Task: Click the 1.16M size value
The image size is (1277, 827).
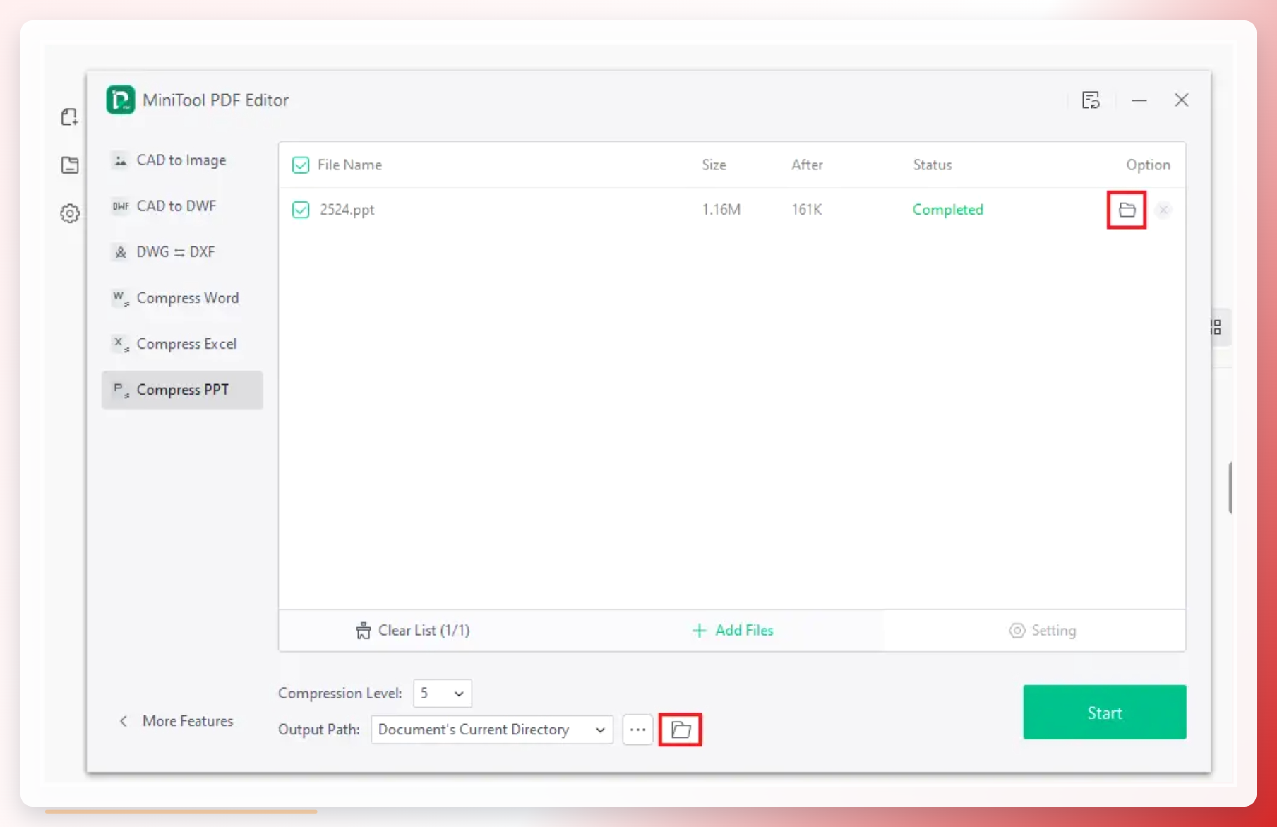Action: pyautogui.click(x=721, y=210)
